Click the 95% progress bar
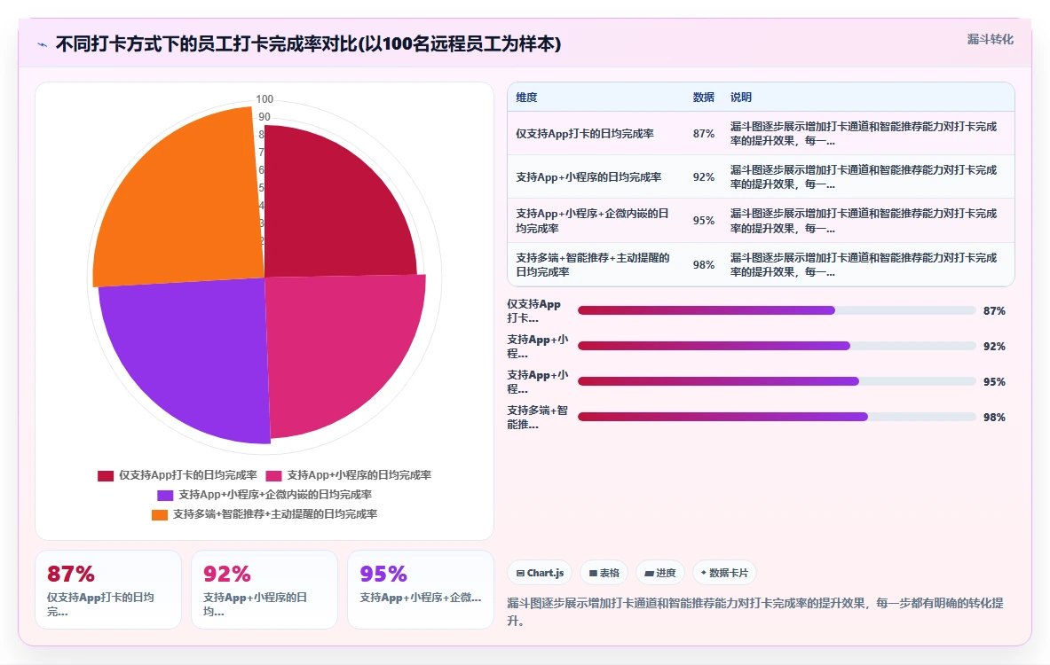 tap(777, 381)
